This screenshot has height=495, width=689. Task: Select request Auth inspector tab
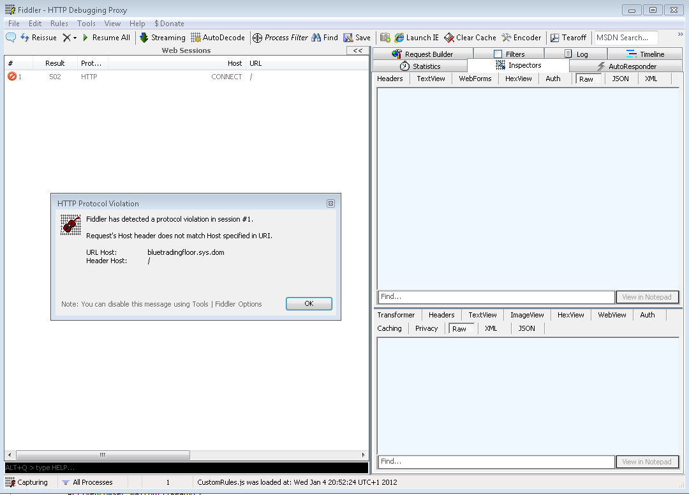click(x=552, y=79)
